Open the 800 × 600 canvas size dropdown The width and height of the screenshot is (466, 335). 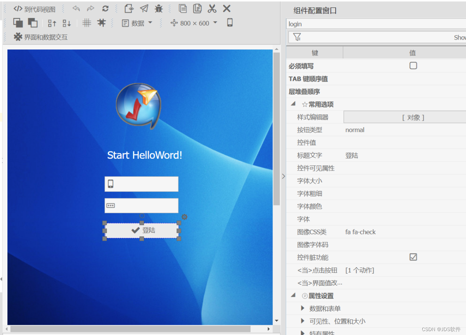194,23
